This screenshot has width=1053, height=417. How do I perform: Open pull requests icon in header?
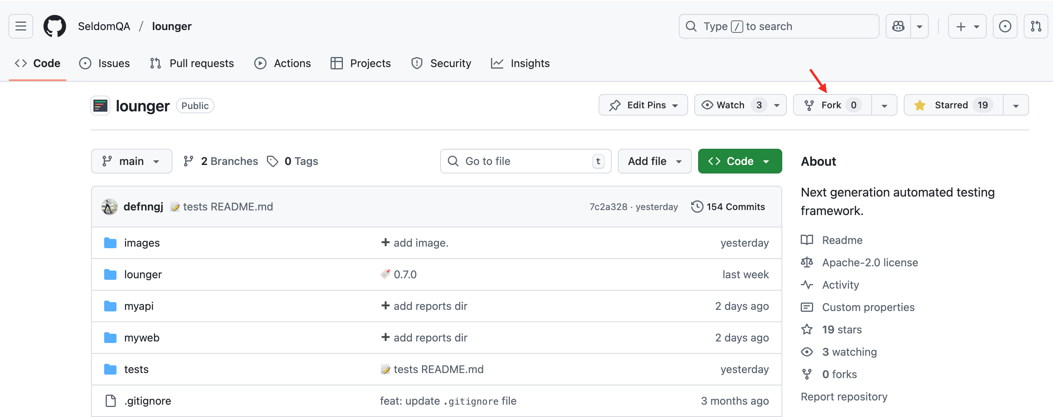(x=1035, y=27)
